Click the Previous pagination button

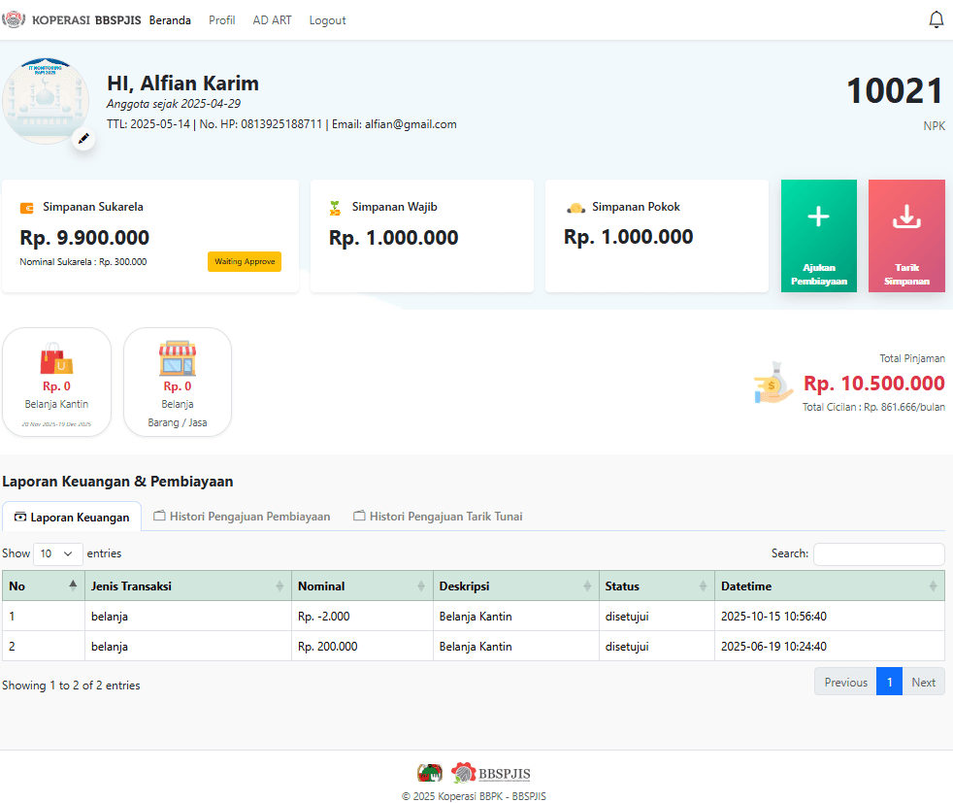(845, 682)
